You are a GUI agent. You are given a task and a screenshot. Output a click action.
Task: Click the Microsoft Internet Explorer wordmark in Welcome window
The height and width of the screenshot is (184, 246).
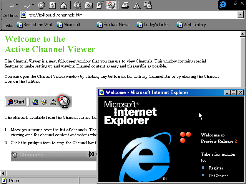tap(130, 113)
